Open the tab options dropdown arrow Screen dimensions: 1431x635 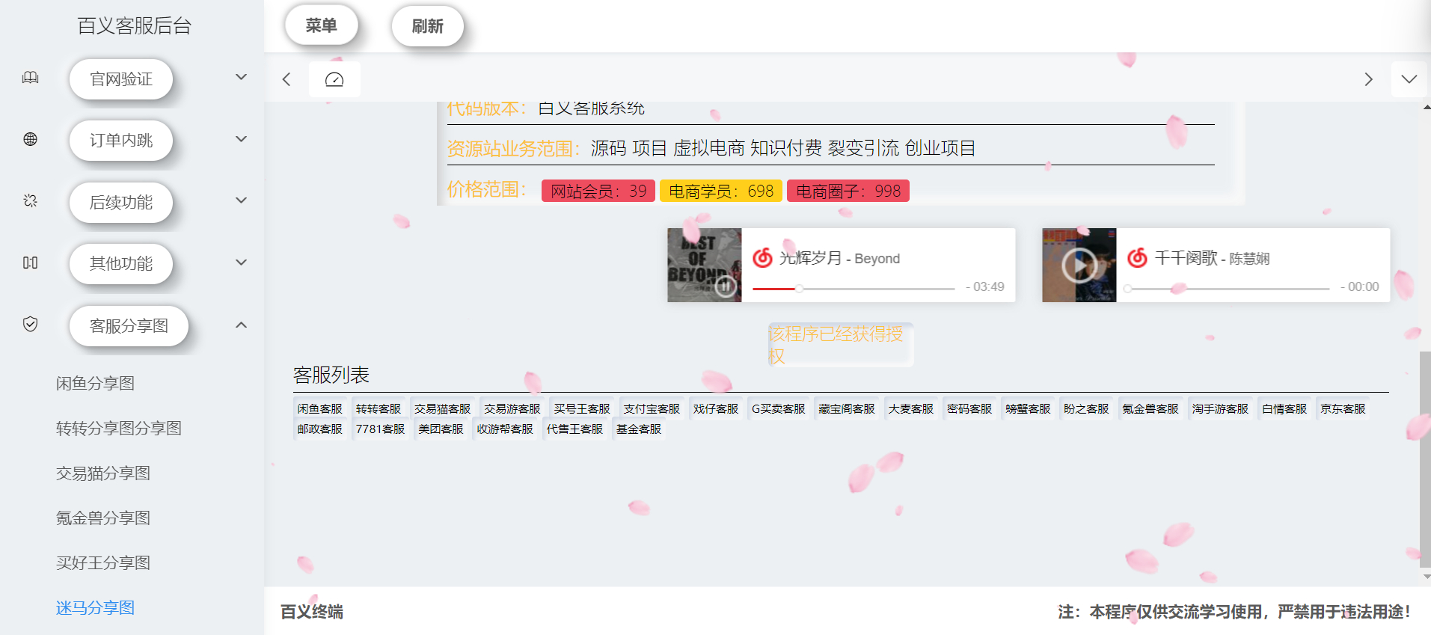pos(1409,79)
